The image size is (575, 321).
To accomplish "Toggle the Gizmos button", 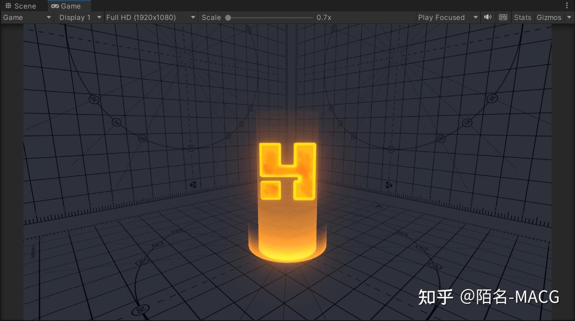I will 549,18.
